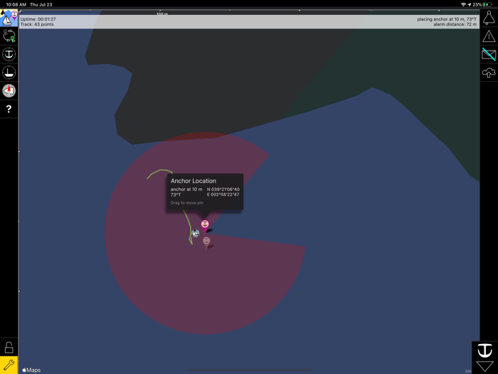
Task: Tap the compass orientation icon
Action: 9,91
